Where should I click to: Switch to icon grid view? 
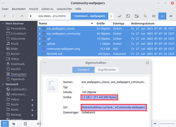click(154, 16)
